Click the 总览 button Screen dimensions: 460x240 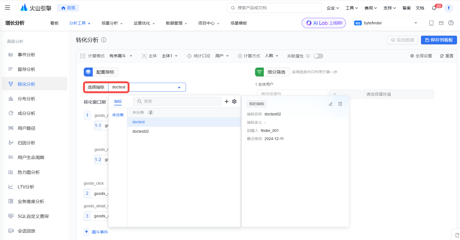(x=68, y=8)
